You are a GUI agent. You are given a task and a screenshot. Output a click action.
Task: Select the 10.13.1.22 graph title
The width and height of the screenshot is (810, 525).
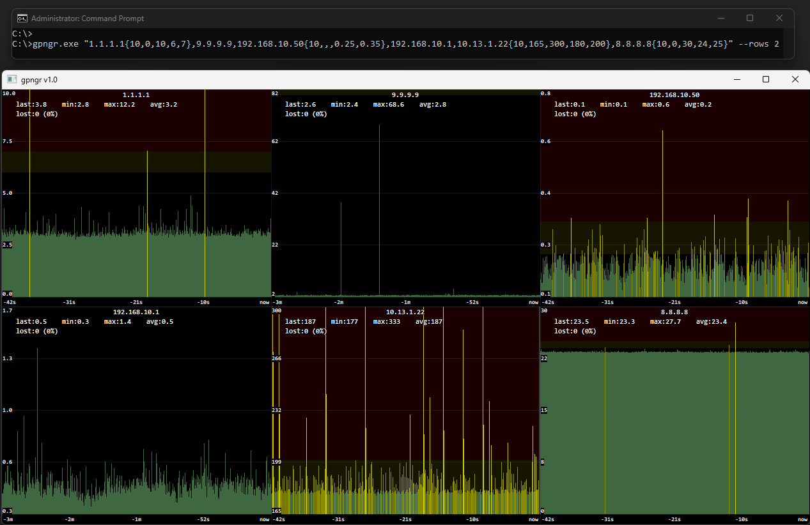405,312
